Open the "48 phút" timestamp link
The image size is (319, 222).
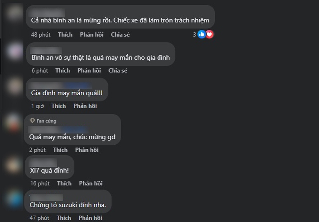point(40,35)
